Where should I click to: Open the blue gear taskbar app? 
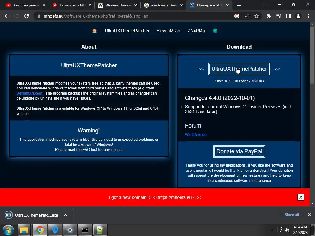click(x=70, y=230)
